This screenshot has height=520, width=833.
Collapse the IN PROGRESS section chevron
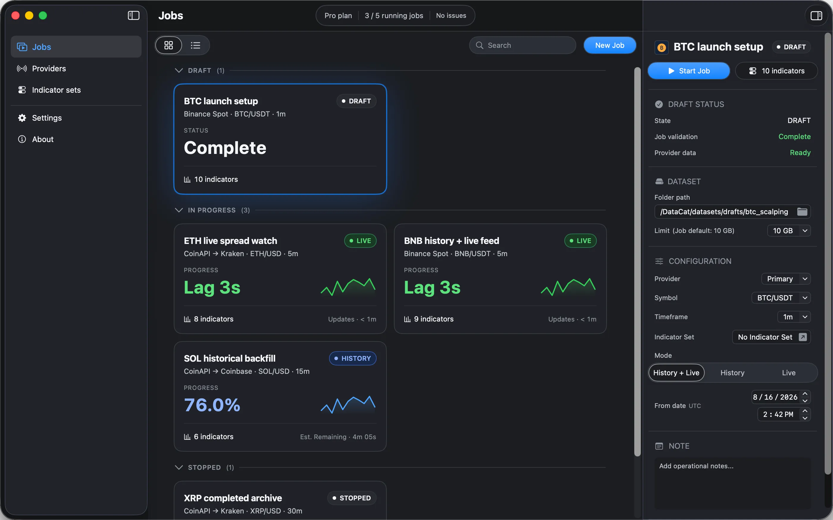pos(178,210)
